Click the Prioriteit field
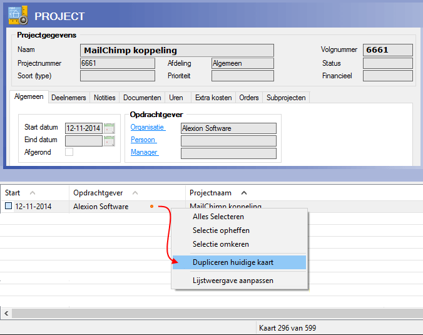423x335 pixels. tap(243, 76)
